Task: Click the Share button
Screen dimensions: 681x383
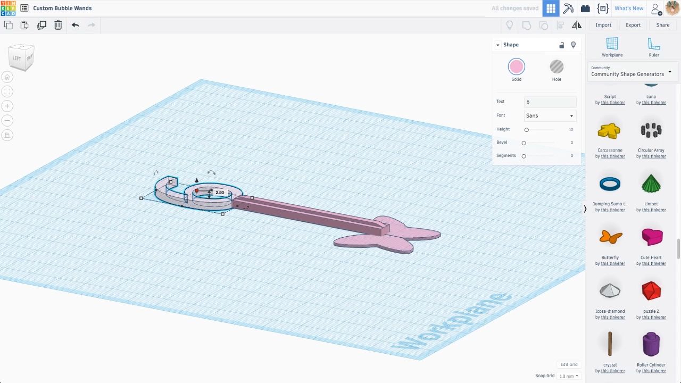Action: pyautogui.click(x=663, y=25)
